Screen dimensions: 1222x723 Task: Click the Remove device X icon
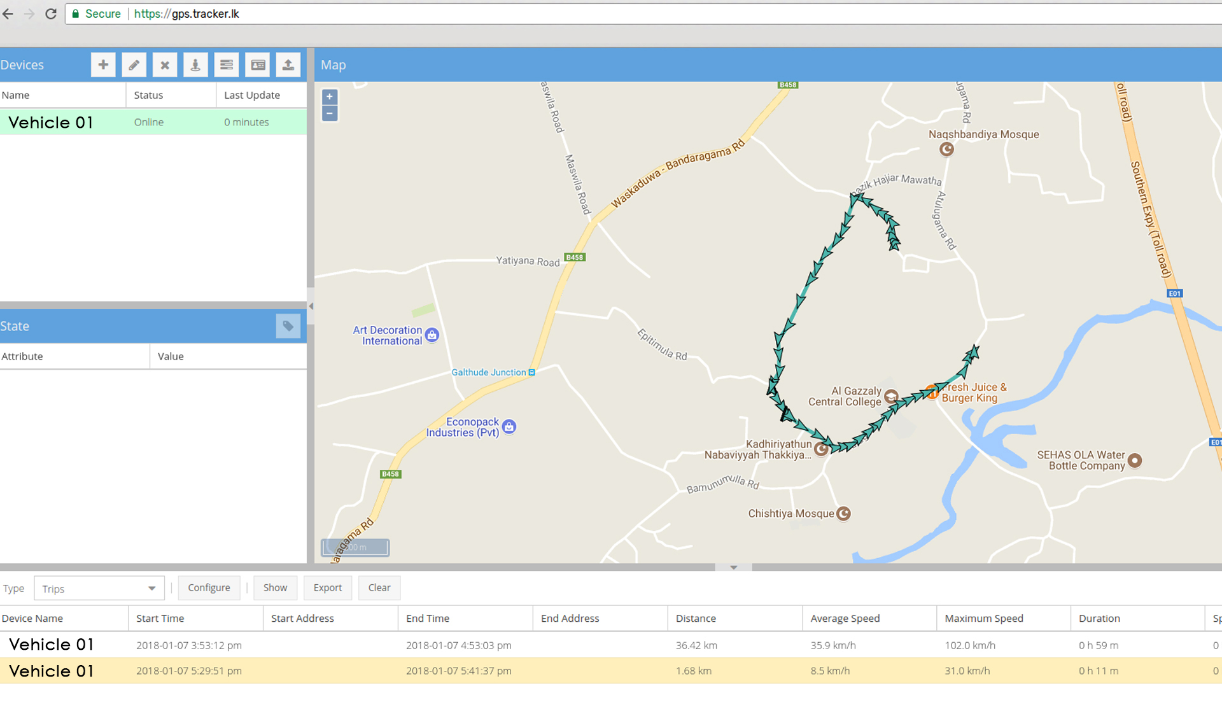[x=165, y=65]
